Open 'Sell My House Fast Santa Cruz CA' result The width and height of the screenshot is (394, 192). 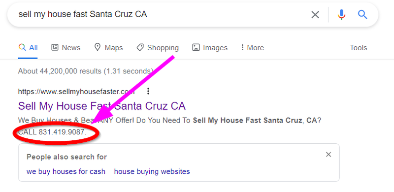pyautogui.click(x=102, y=106)
